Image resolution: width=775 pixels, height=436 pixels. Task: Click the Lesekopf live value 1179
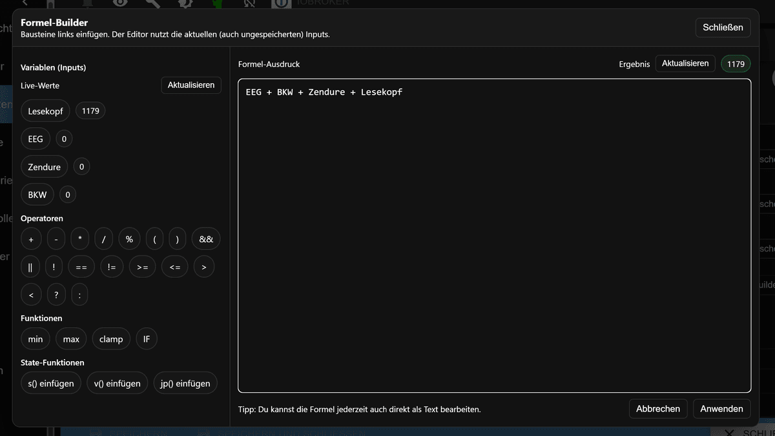90,111
